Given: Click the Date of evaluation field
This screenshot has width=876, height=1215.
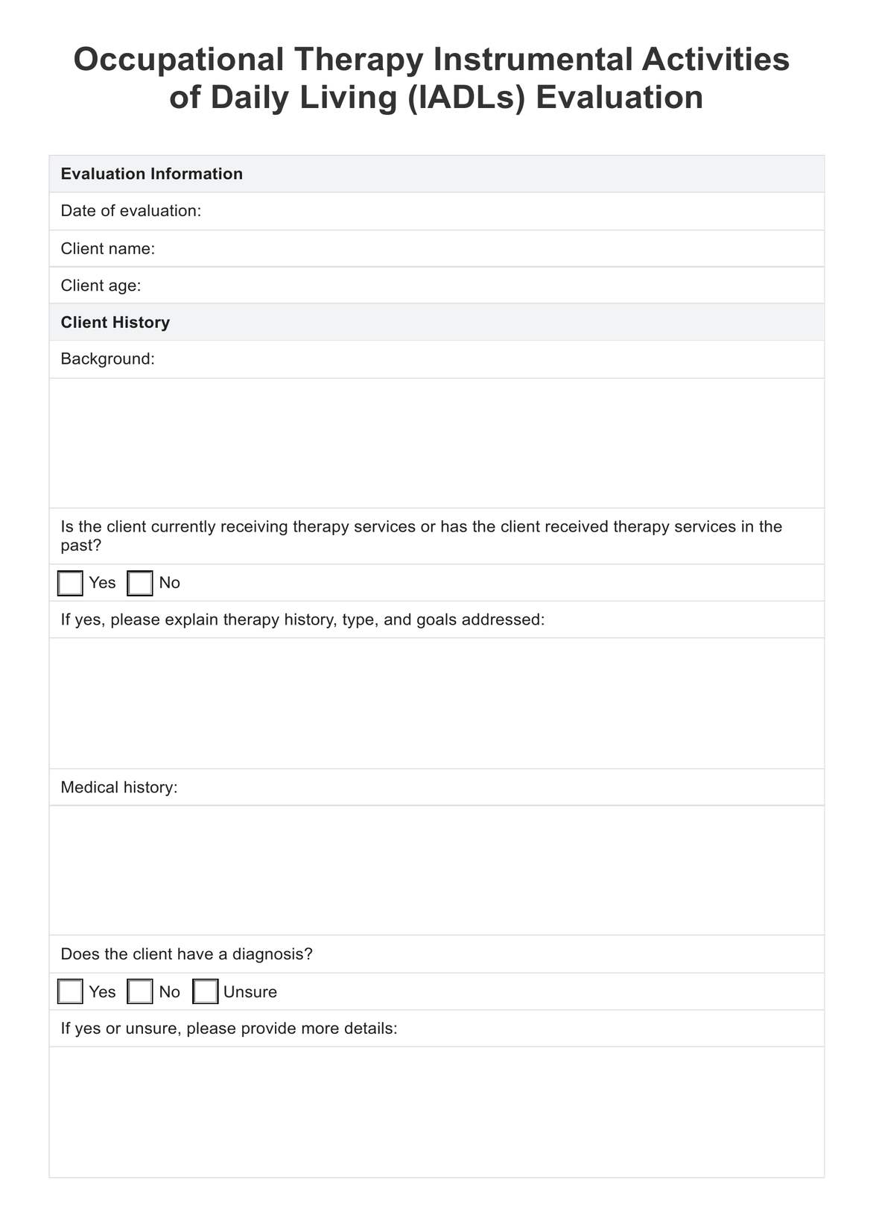Looking at the screenshot, I should click(x=507, y=211).
